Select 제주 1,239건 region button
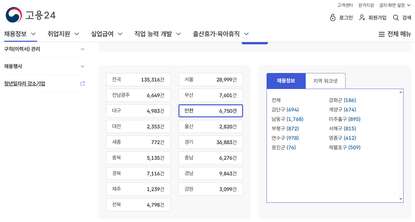Screen dimensions: 415x222 138,189
